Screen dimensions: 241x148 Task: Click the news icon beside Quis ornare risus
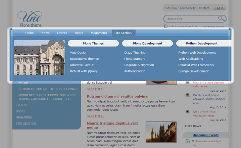(x=188, y=111)
